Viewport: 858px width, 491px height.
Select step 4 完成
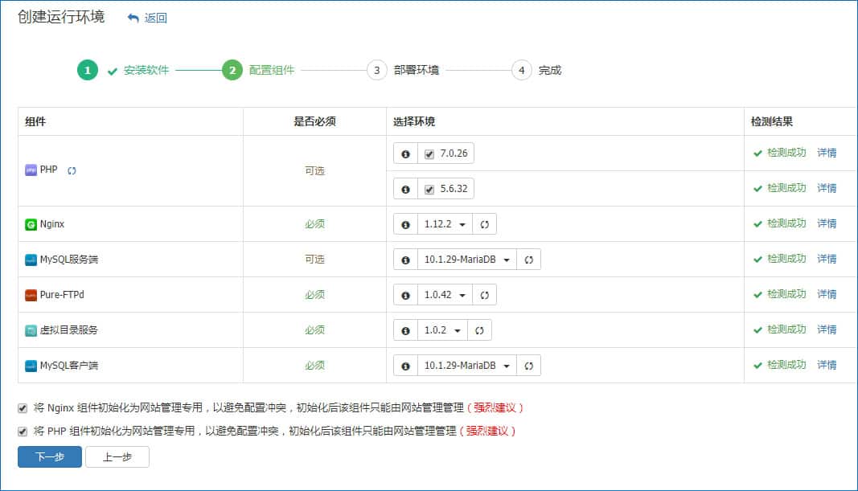537,70
